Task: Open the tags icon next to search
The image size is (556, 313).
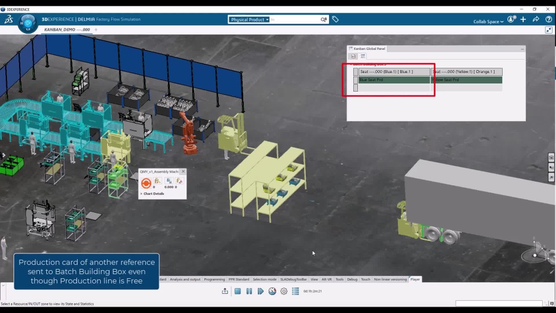Action: pyautogui.click(x=335, y=20)
